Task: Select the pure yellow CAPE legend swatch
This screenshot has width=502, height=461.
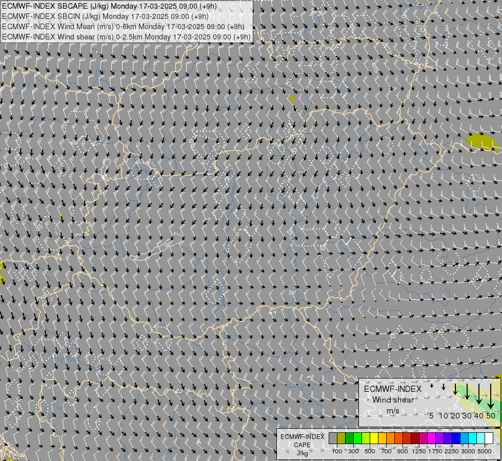Action: (x=374, y=438)
